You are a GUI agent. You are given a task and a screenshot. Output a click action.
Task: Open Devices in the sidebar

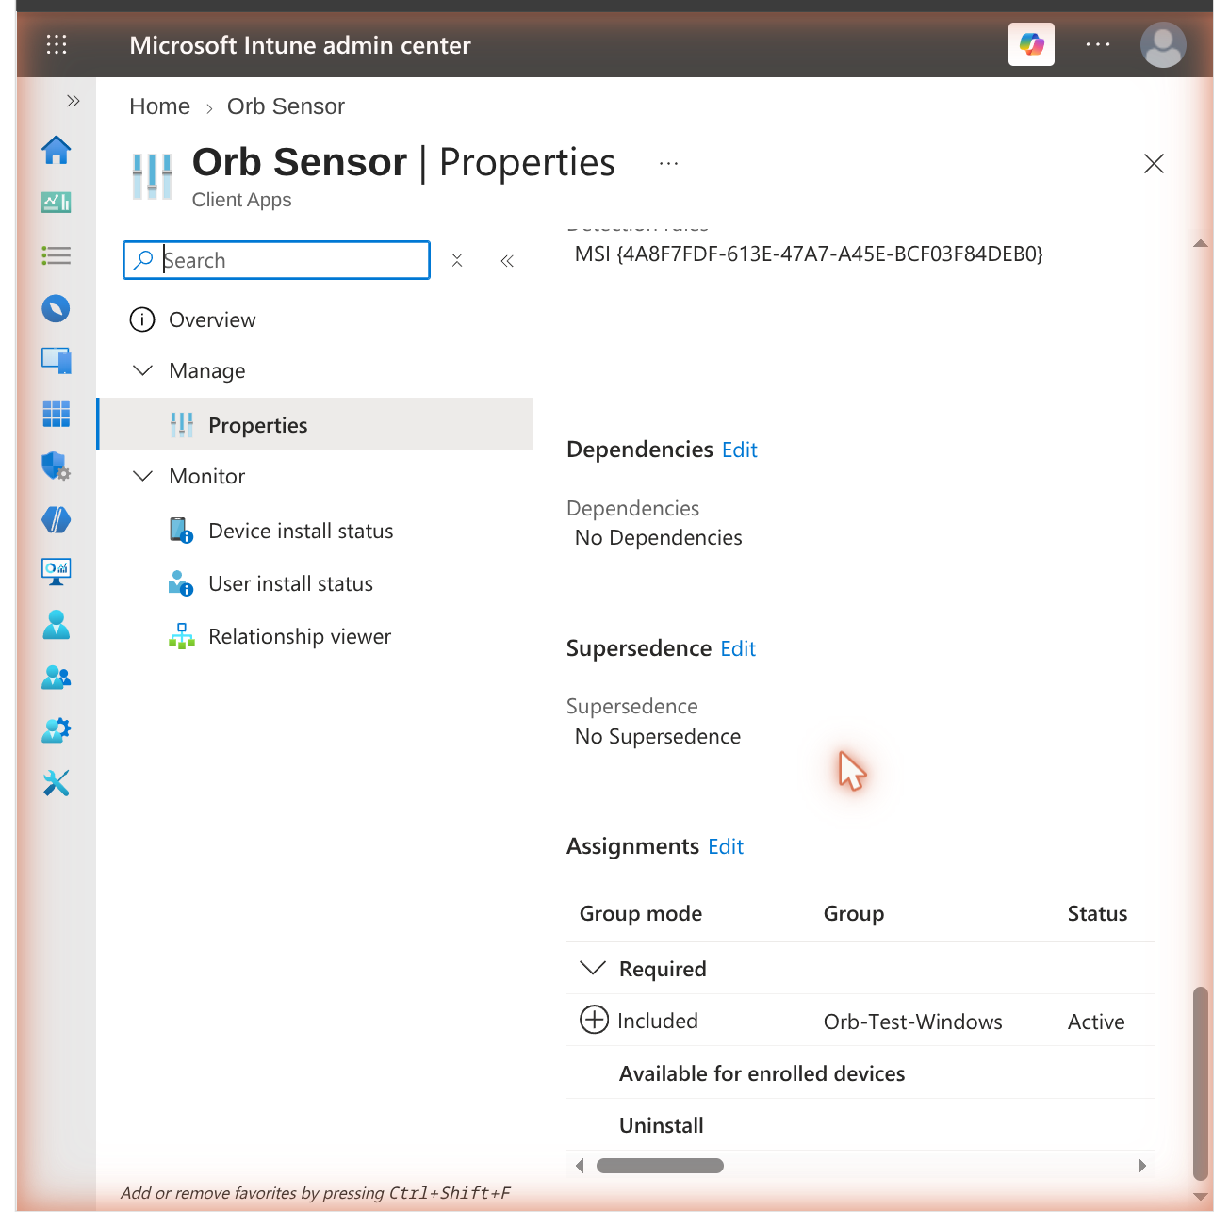tap(57, 361)
